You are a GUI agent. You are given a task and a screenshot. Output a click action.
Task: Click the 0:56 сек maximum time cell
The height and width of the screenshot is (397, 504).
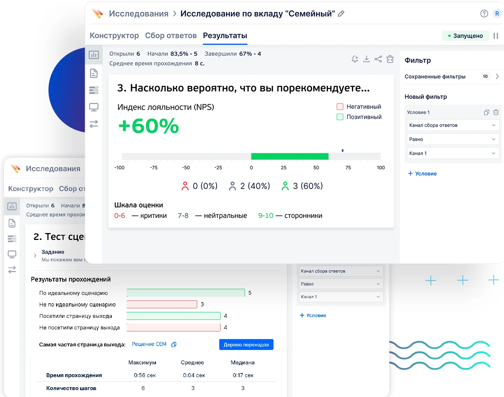point(145,375)
